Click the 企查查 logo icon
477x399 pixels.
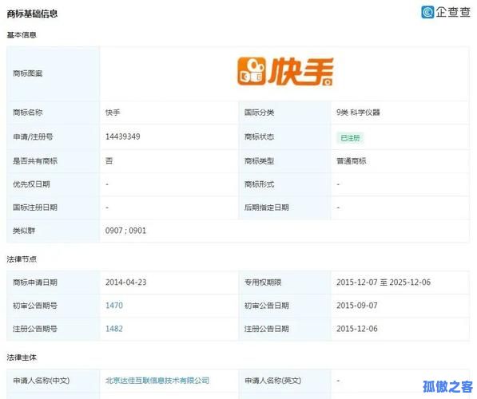click(427, 13)
